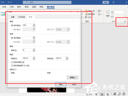Decrease scale width percent spinner down
Image resolution: width=128 pixels, height=96 pixels.
pos(67,59)
